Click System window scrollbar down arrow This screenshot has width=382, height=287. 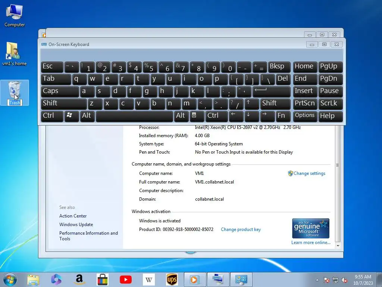coord(338,246)
